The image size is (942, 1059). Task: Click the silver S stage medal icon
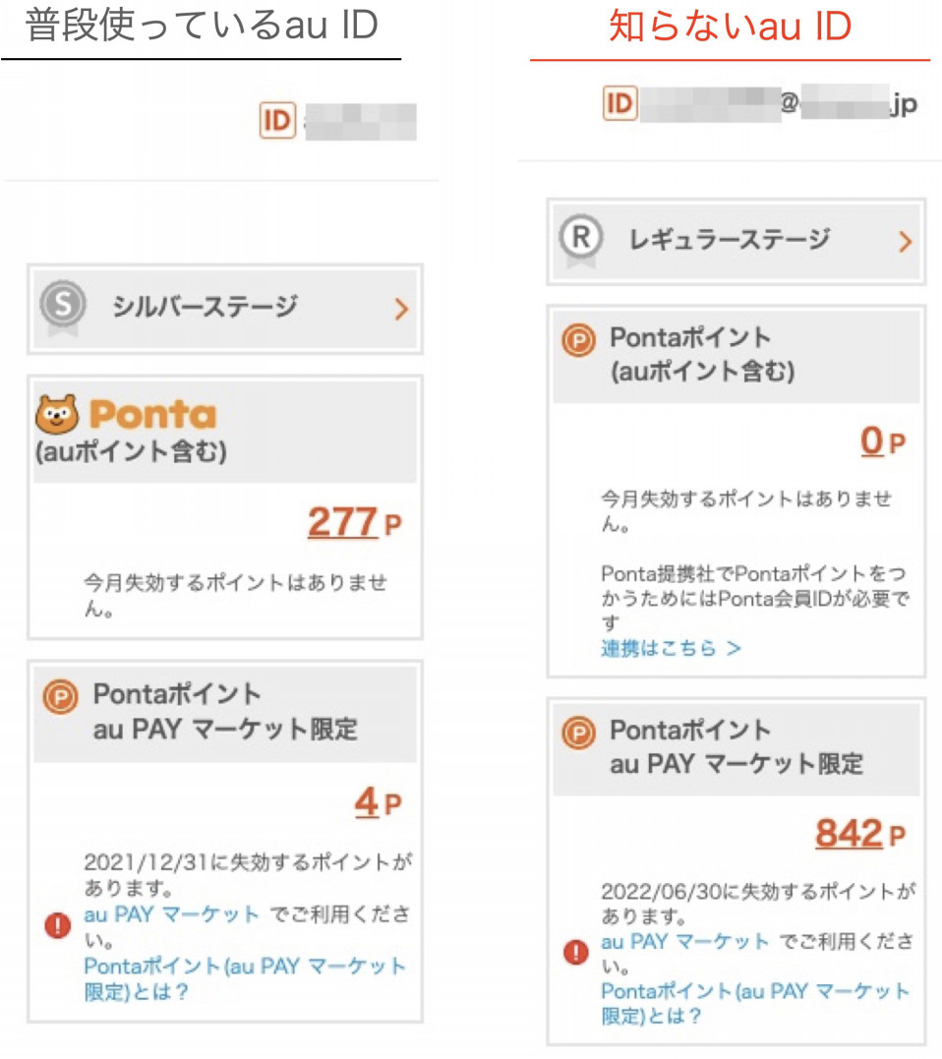[63, 308]
